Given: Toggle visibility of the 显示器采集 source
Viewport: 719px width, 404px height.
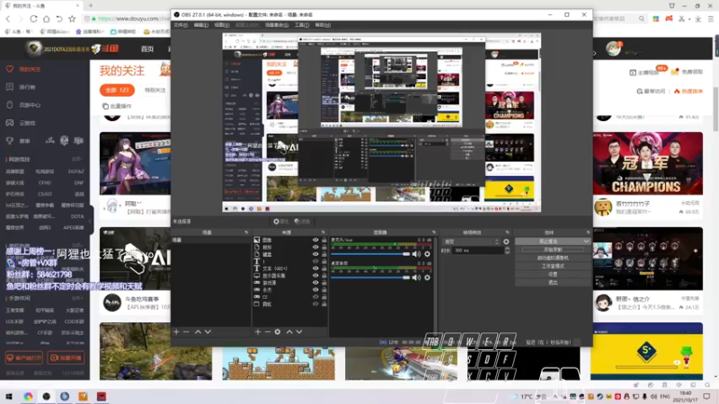Looking at the screenshot, I should (x=315, y=276).
